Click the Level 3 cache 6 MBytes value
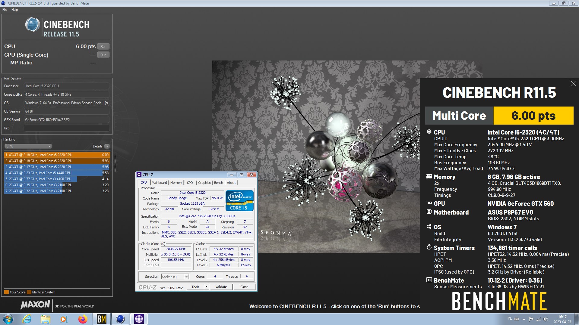 (x=223, y=265)
